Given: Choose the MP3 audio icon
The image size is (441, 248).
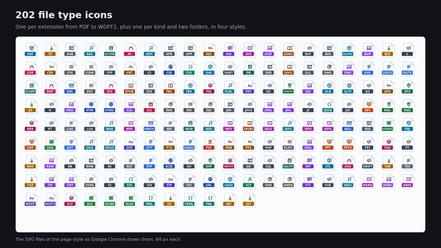Looking at the screenshot, I should coord(289,125).
